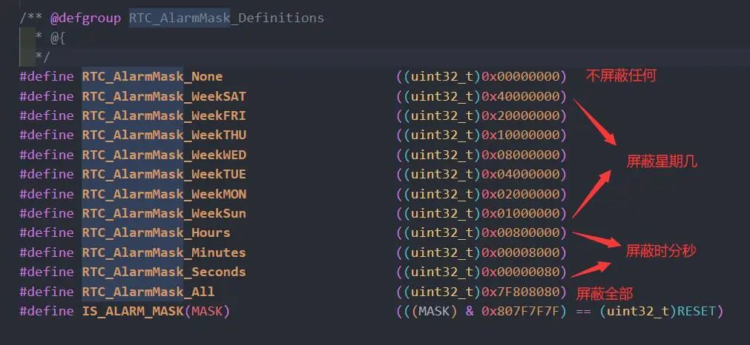Click the IS_ALARM_MASK macro name
750x345 pixels.
[x=133, y=311]
